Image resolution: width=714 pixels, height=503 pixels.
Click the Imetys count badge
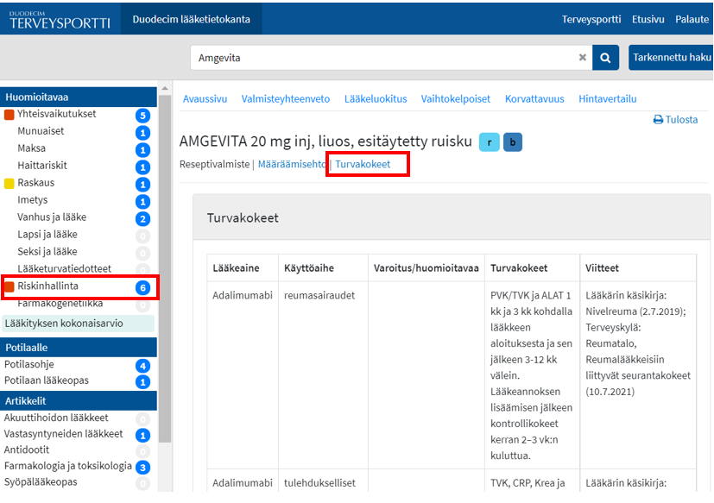coord(143,202)
